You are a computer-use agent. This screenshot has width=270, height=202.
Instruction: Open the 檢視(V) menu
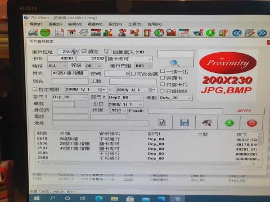click(x=75, y=24)
